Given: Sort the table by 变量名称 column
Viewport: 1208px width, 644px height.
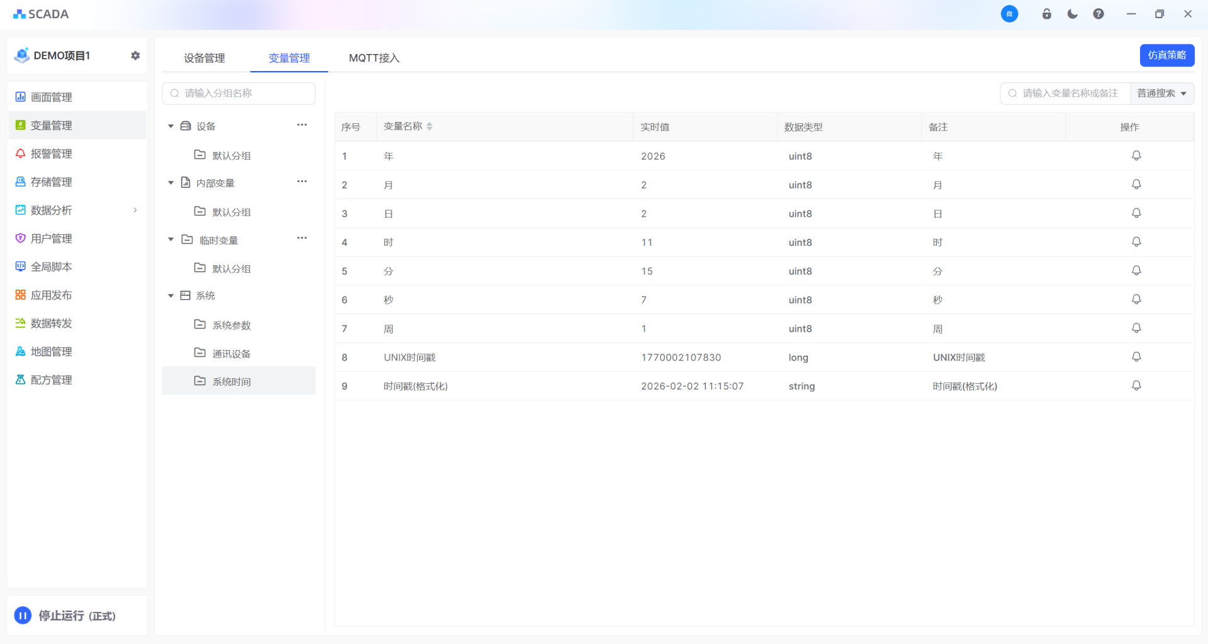Looking at the screenshot, I should [429, 126].
